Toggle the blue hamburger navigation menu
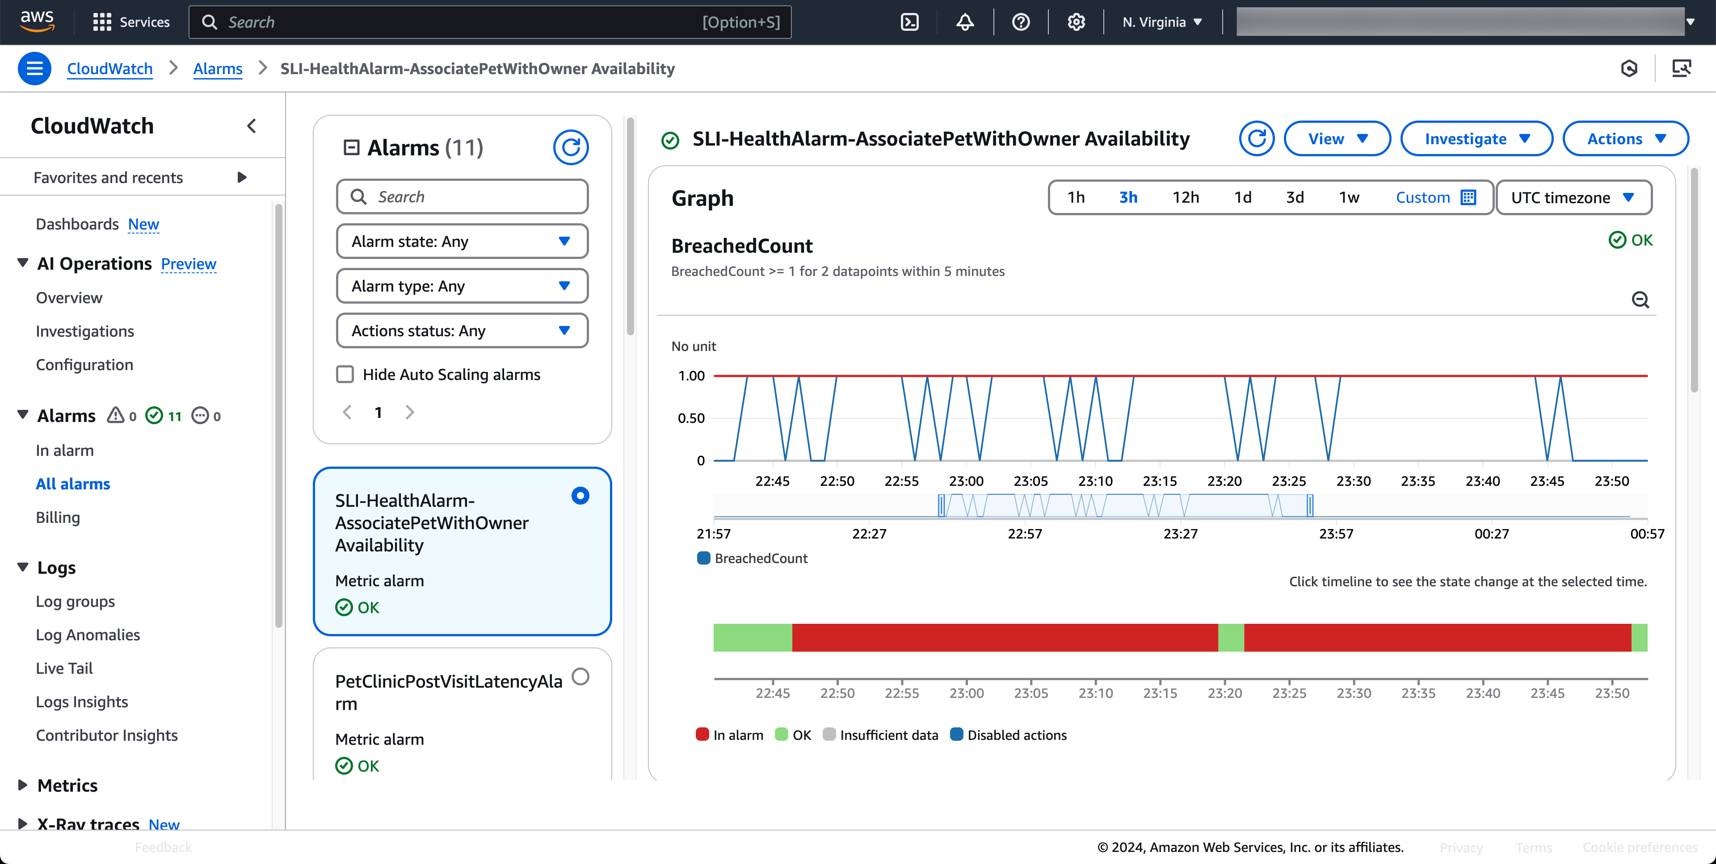This screenshot has height=864, width=1716. [35, 69]
